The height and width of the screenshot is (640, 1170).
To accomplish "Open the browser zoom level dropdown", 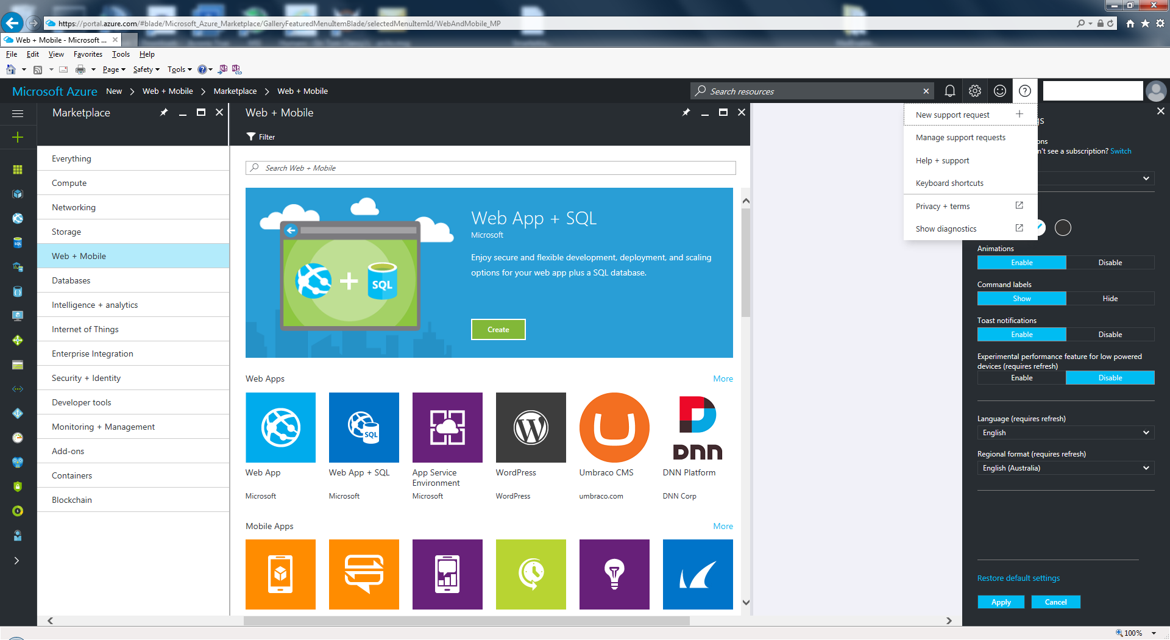I will pyautogui.click(x=1154, y=633).
